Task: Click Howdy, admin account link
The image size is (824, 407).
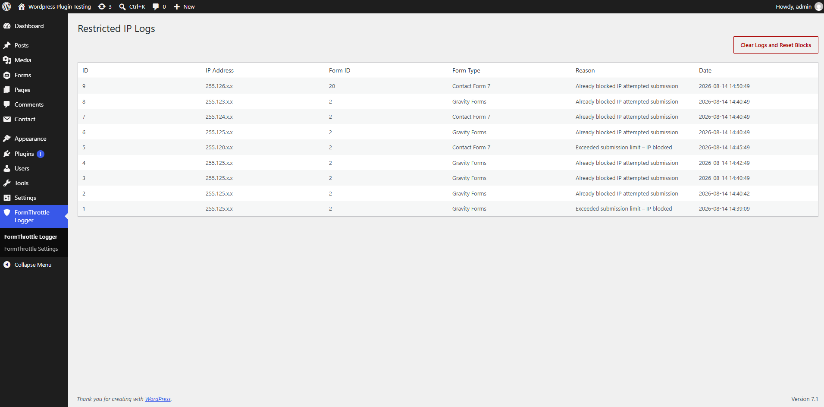Action: point(793,6)
